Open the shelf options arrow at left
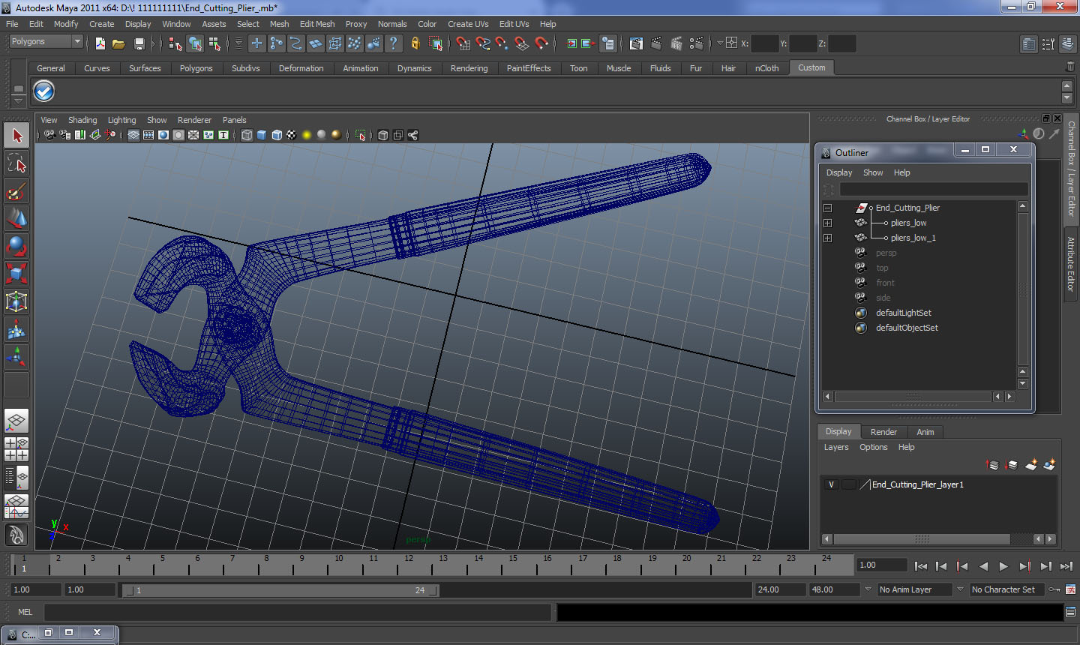This screenshot has width=1080, height=645. click(x=18, y=100)
